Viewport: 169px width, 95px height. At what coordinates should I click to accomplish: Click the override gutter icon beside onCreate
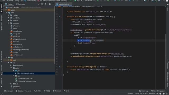(60, 17)
